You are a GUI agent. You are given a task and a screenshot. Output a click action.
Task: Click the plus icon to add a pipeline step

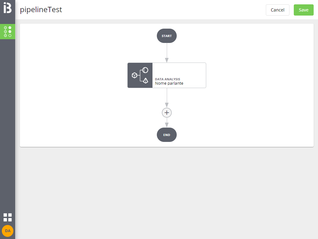[x=167, y=113]
